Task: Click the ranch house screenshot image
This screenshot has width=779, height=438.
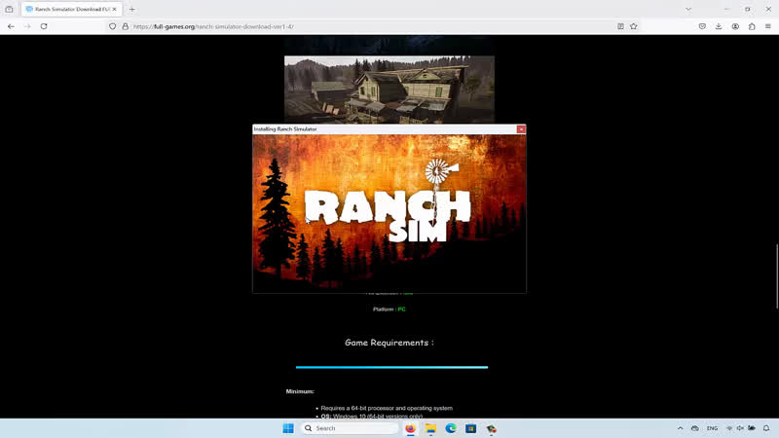Action: tap(389, 90)
